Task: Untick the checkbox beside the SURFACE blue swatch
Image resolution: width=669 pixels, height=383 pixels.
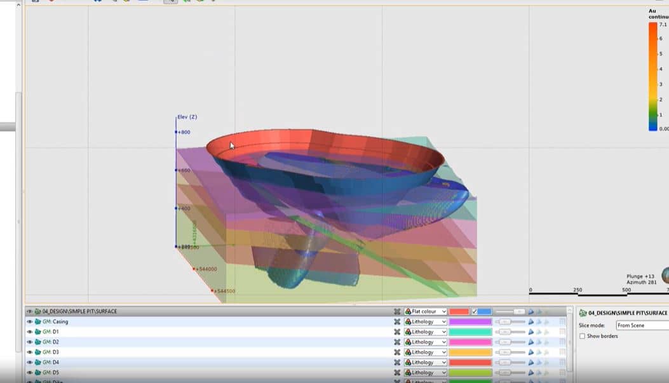Action: 475,312
